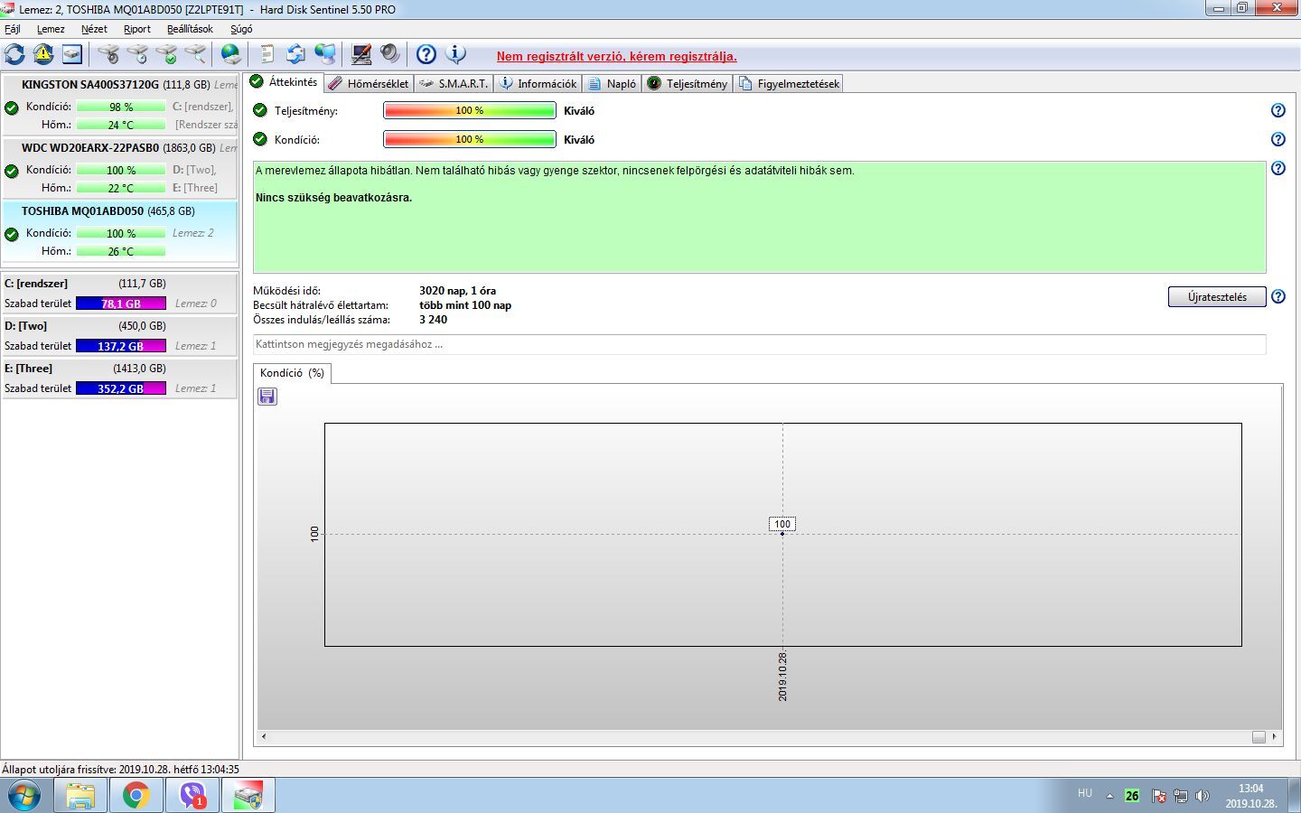Select the WDC WD20EARX-22PASB0 disk

pyautogui.click(x=120, y=168)
